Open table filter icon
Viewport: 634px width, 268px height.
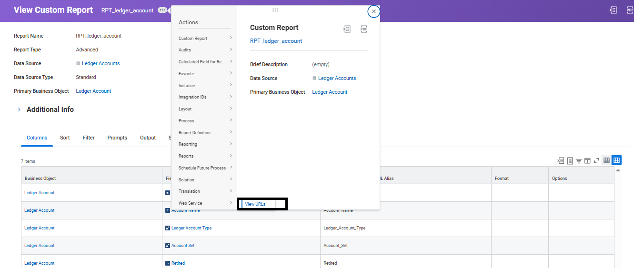tap(579, 160)
